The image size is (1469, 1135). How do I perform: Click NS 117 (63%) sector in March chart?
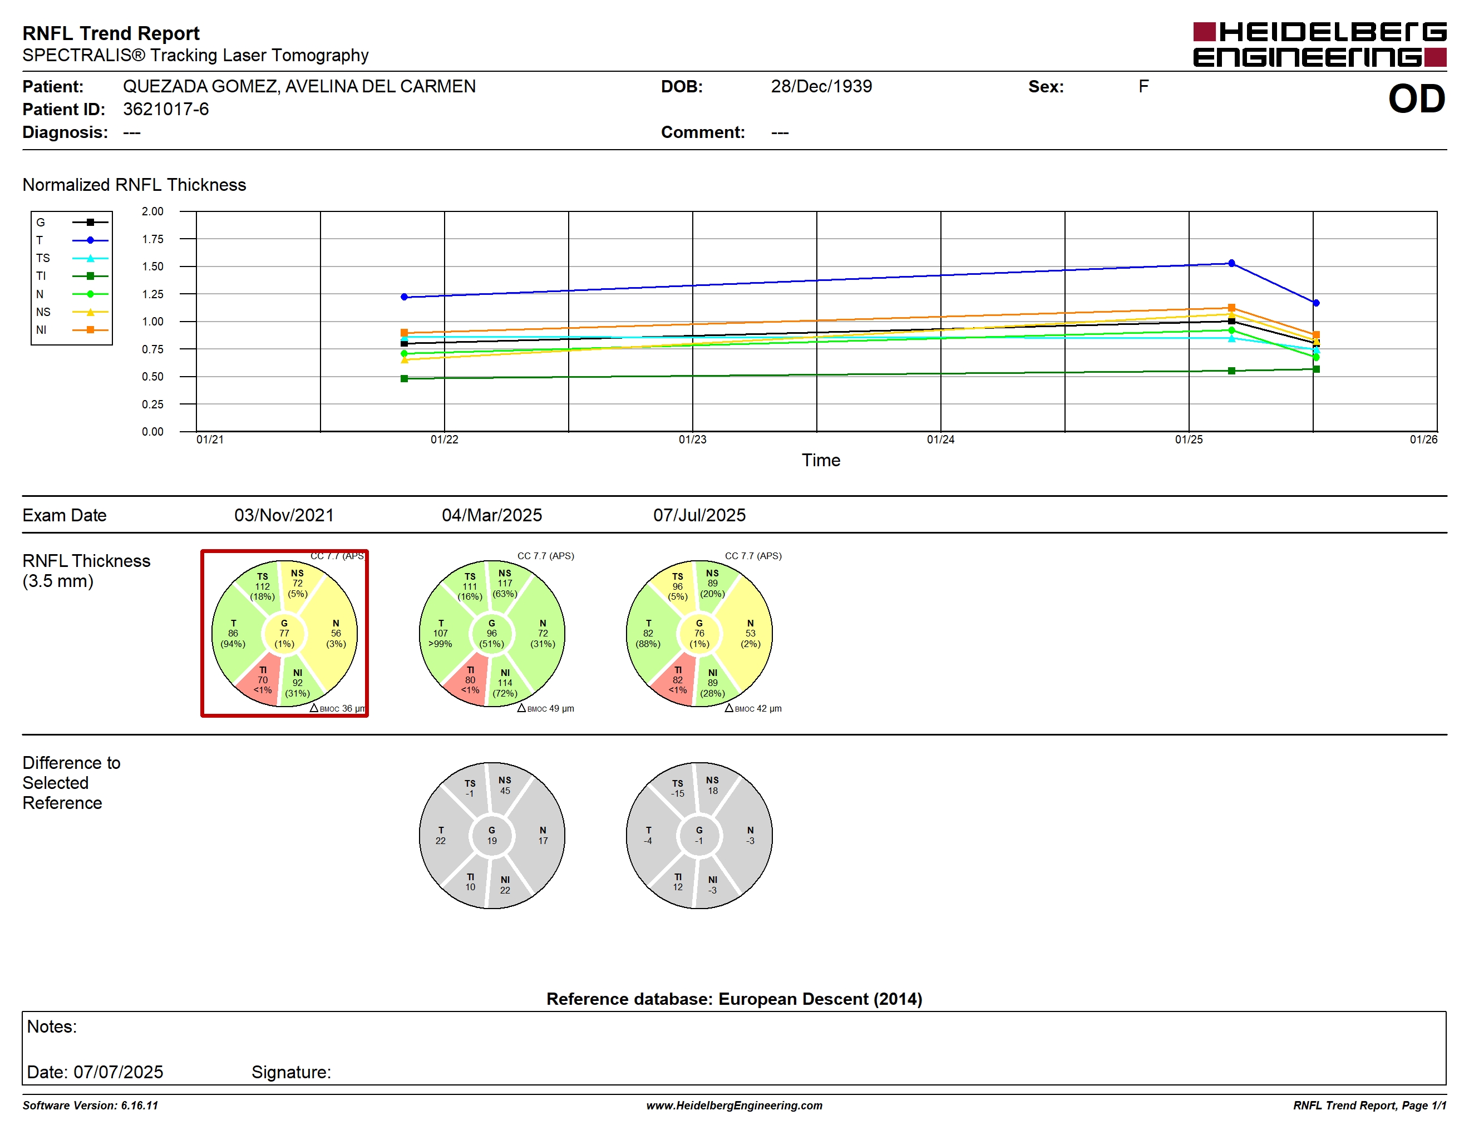click(x=505, y=584)
